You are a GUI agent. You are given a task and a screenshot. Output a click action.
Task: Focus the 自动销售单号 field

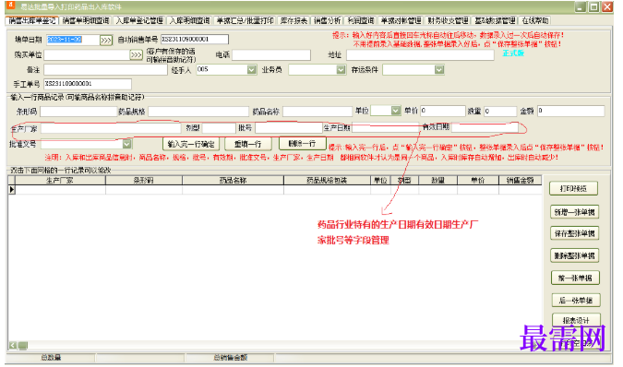click(195, 40)
